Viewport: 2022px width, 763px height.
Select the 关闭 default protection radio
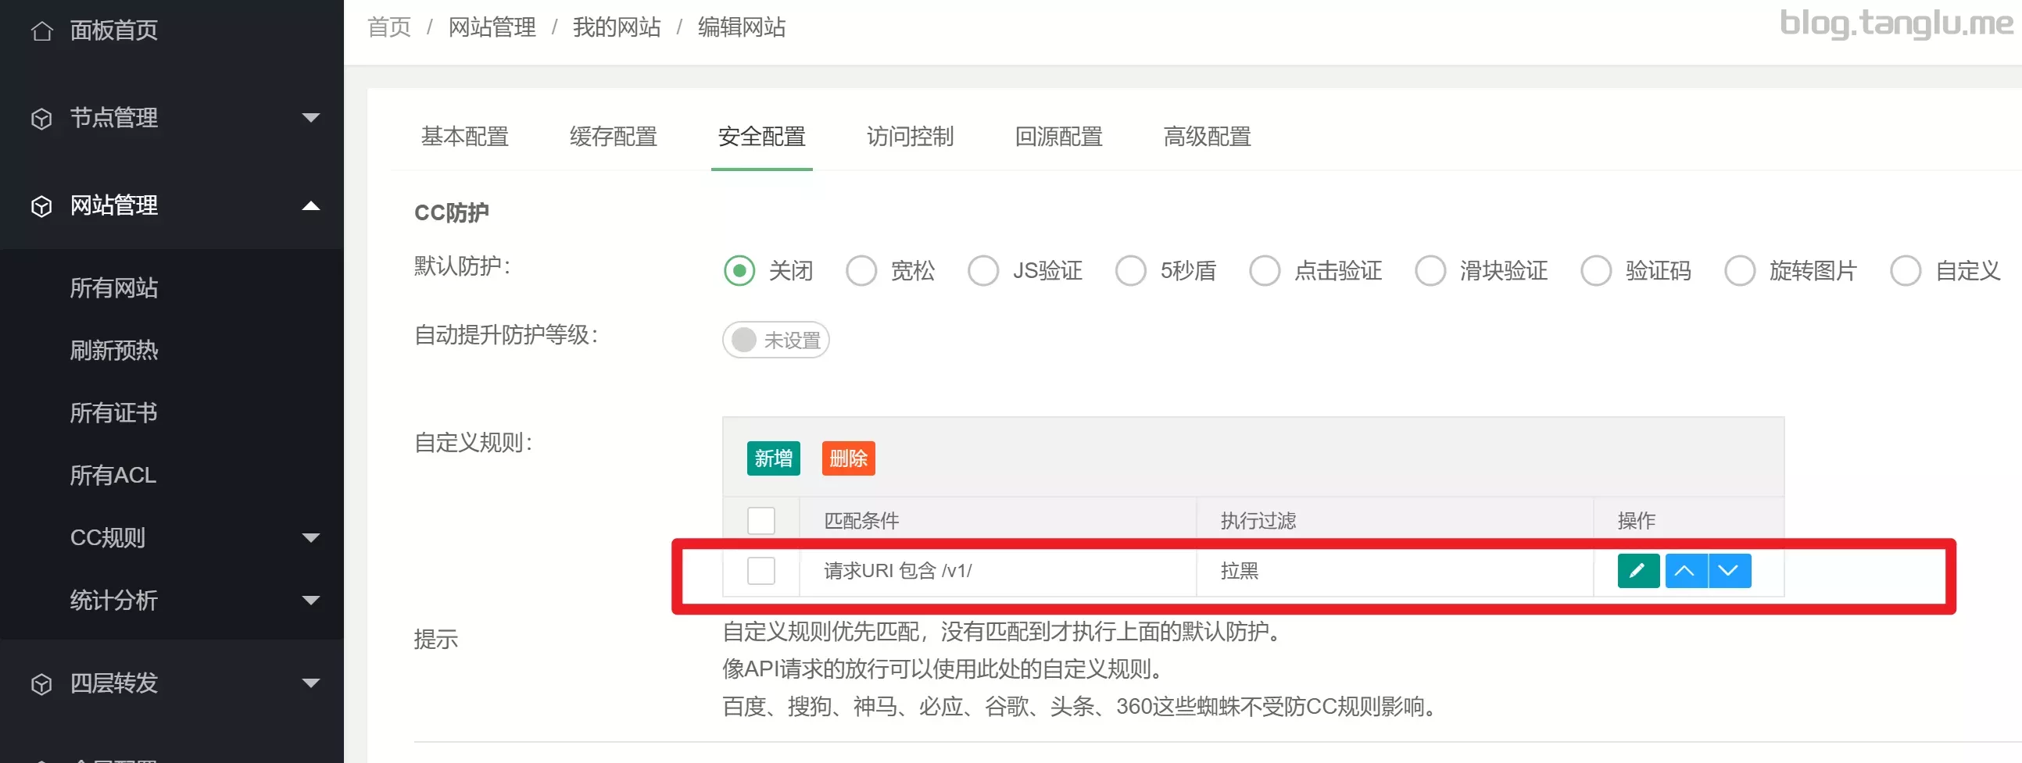[x=739, y=271]
